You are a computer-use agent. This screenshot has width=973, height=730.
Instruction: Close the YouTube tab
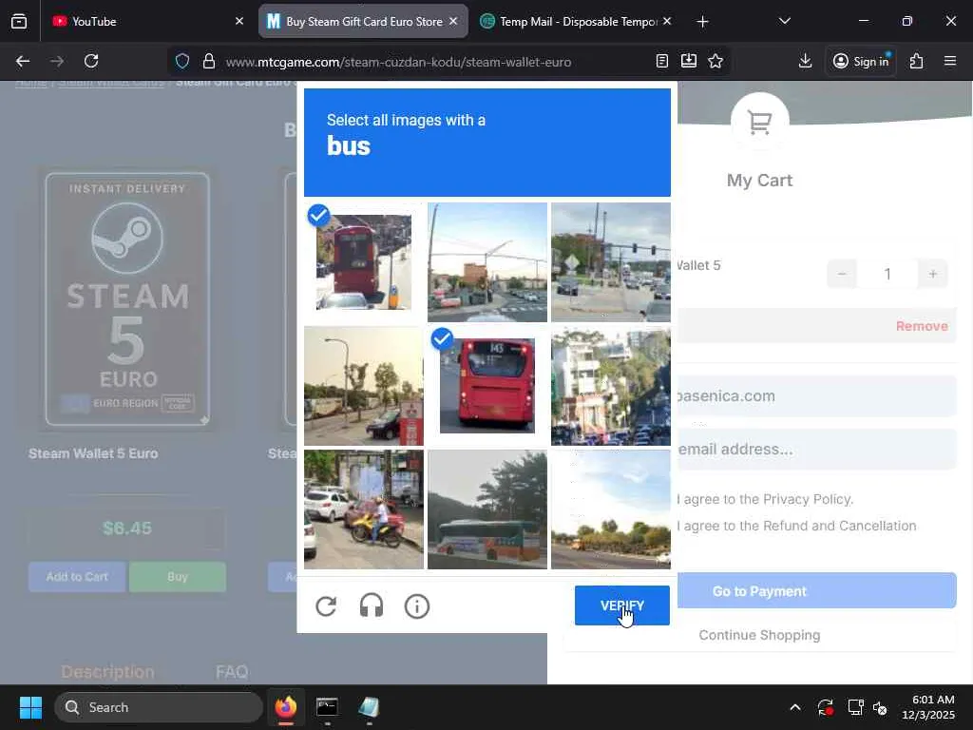click(239, 21)
